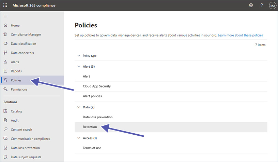
Task: Open Data subject requests under Solutions
Action: [x=32, y=157]
